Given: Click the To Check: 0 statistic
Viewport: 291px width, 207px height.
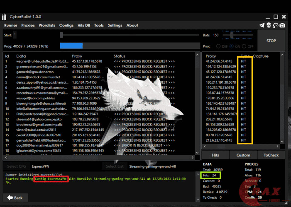Looking at the screenshot, I should [x=212, y=197].
